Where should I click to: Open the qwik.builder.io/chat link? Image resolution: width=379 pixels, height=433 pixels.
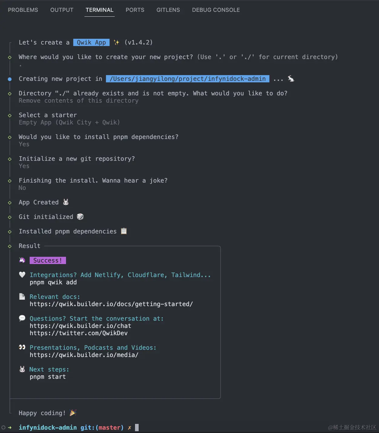click(x=80, y=326)
